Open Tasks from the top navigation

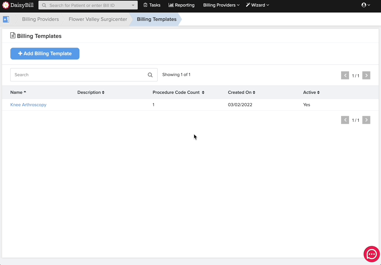click(x=152, y=5)
